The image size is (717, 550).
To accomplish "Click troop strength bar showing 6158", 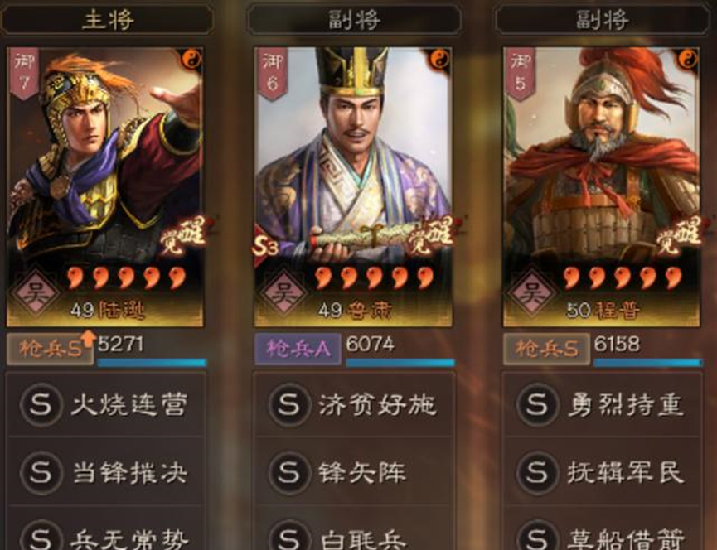I will pos(647,363).
